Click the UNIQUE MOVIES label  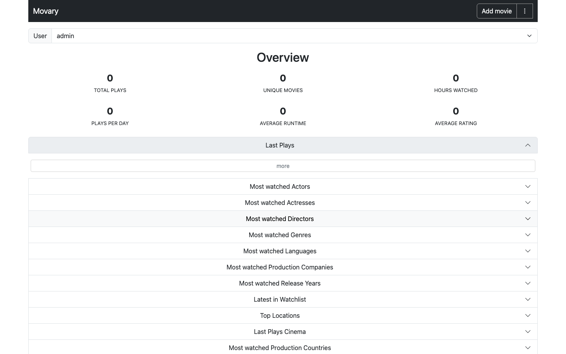pos(283,90)
